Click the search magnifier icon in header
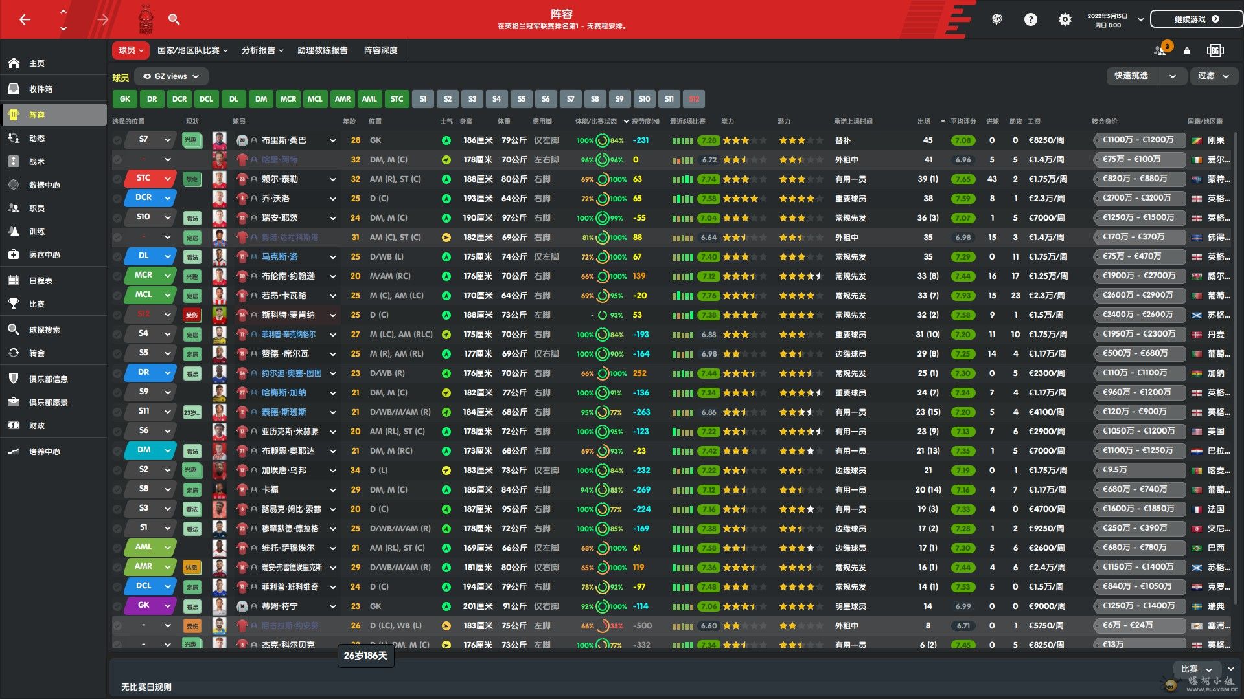The width and height of the screenshot is (1244, 699). click(174, 19)
